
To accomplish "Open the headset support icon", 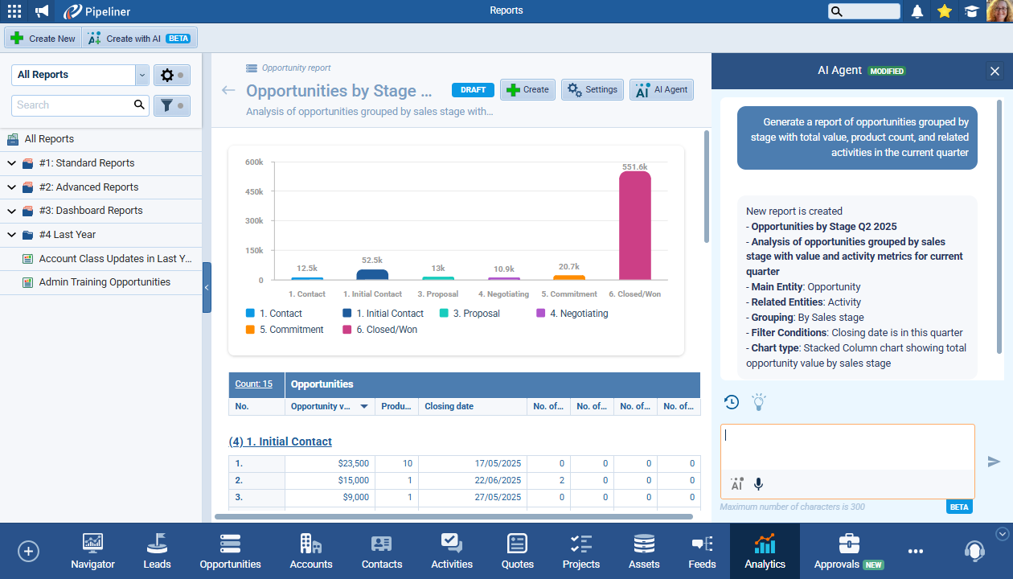I will (974, 551).
